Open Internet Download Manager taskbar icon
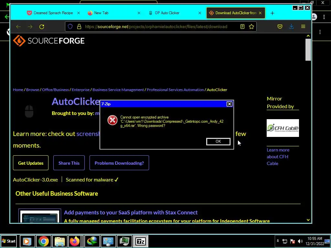This screenshot has height=248, width=331. click(92, 241)
